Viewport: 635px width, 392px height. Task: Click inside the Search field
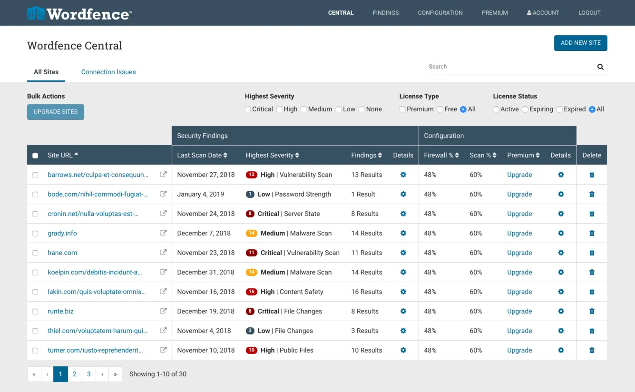click(x=499, y=67)
